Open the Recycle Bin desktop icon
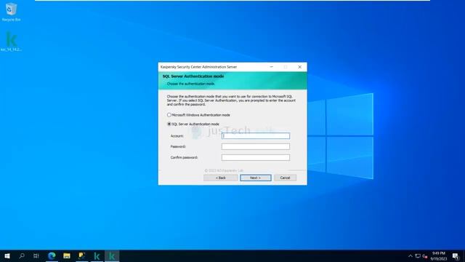The width and height of the screenshot is (465, 262). click(x=11, y=12)
